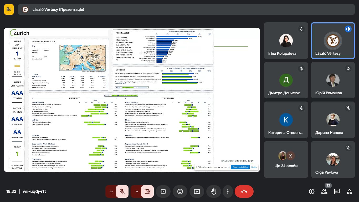
Task: Open the emoji reactions panel
Action: 180,191
